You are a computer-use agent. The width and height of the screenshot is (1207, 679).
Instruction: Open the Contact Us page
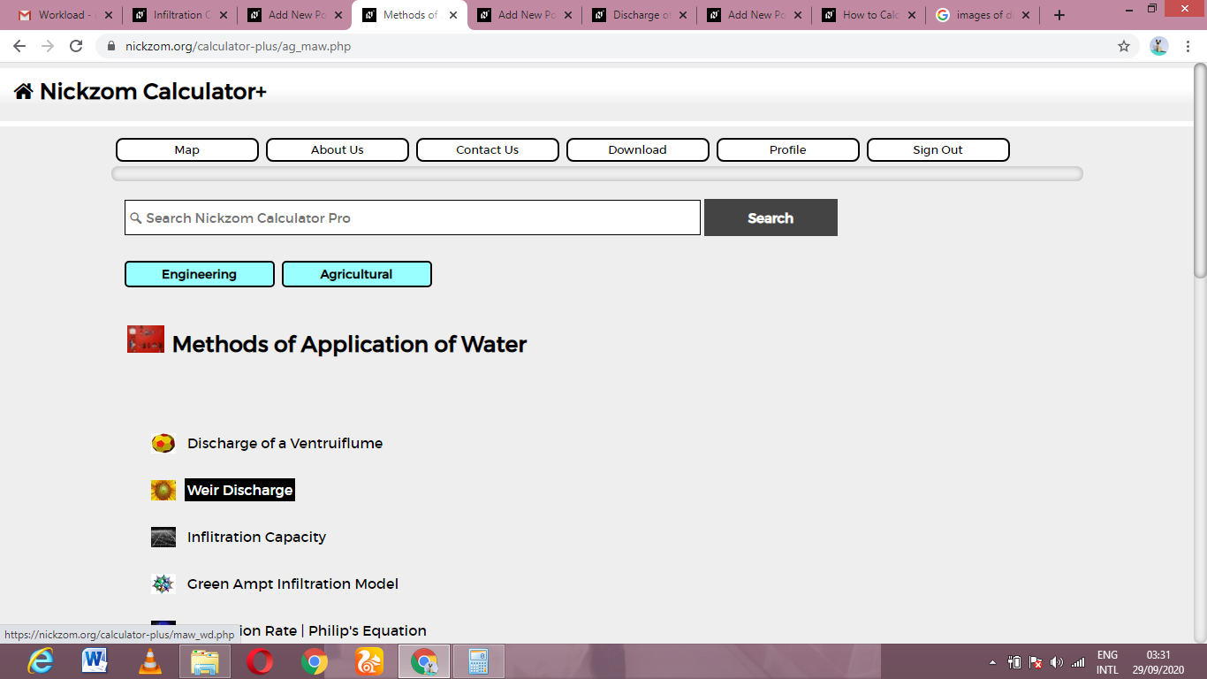pyautogui.click(x=488, y=149)
